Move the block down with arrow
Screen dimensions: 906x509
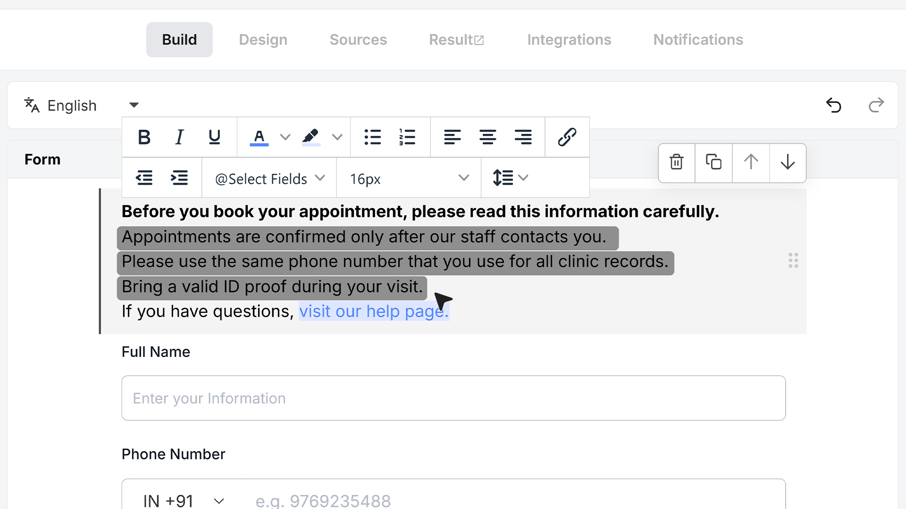(x=788, y=162)
